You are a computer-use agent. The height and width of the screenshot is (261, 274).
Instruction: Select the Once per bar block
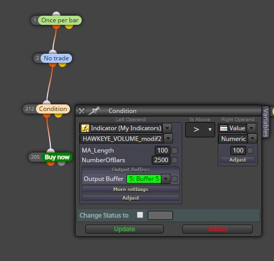pos(60,20)
